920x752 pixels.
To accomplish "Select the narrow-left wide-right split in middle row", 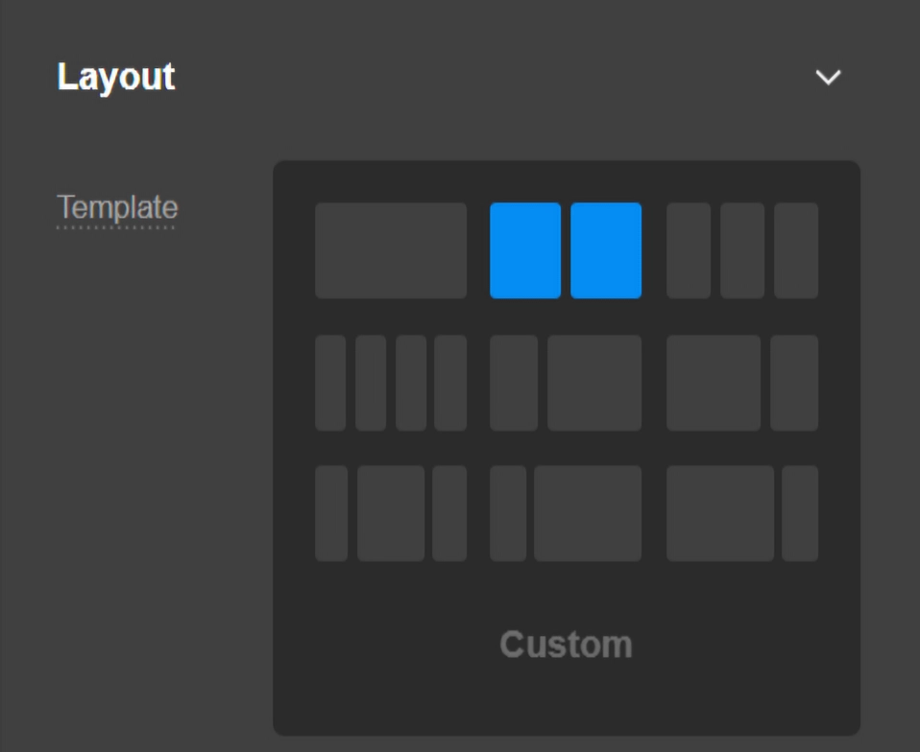I will [x=566, y=381].
